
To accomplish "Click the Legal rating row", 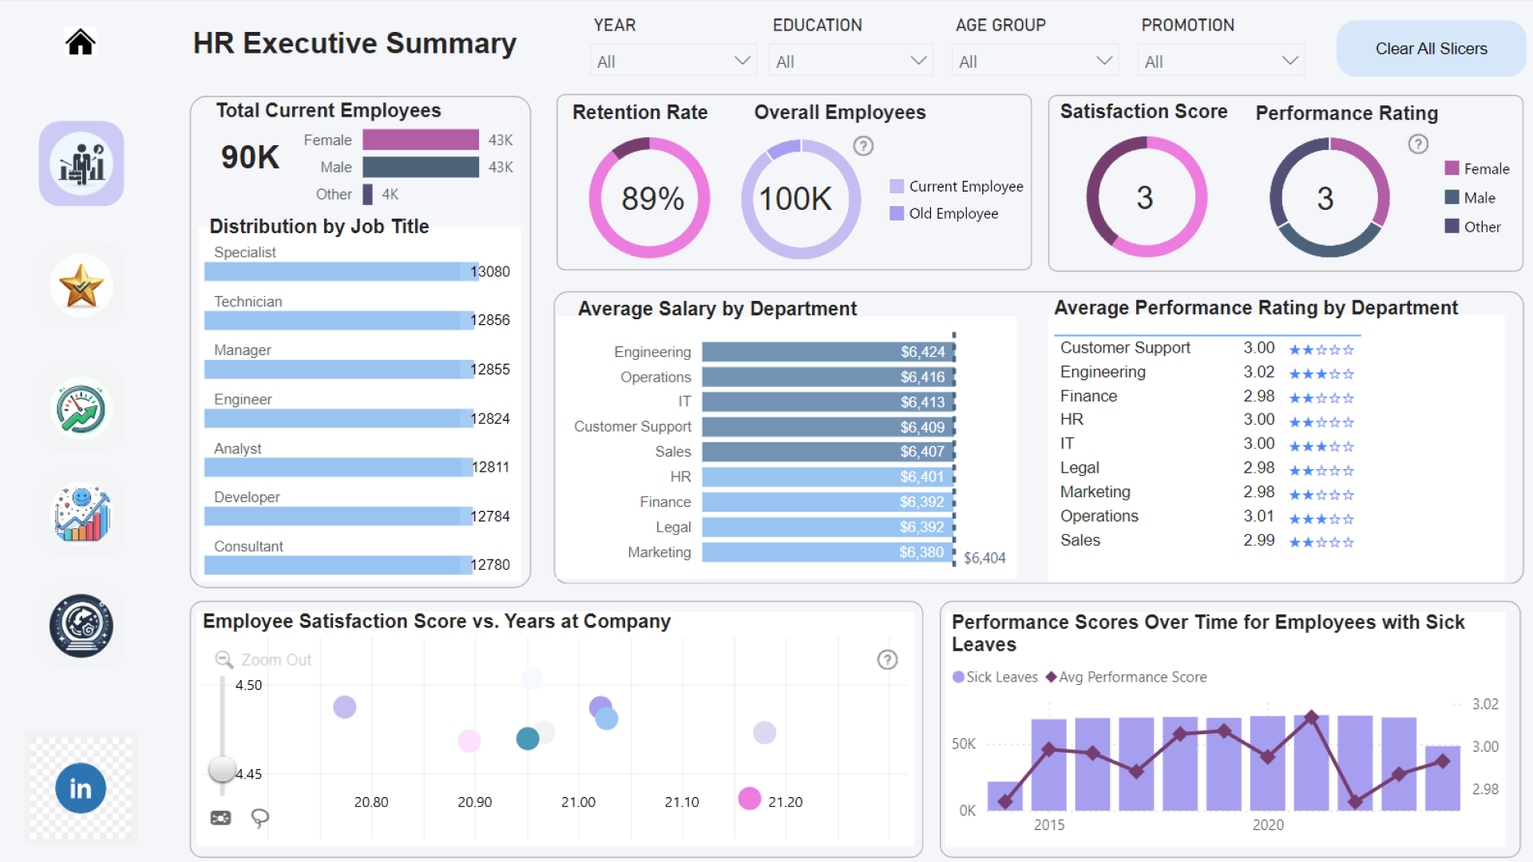I will pos(1207,468).
